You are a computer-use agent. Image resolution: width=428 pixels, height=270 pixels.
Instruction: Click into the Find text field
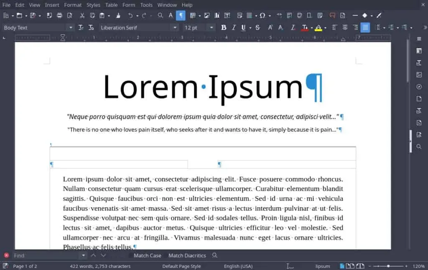(46, 255)
